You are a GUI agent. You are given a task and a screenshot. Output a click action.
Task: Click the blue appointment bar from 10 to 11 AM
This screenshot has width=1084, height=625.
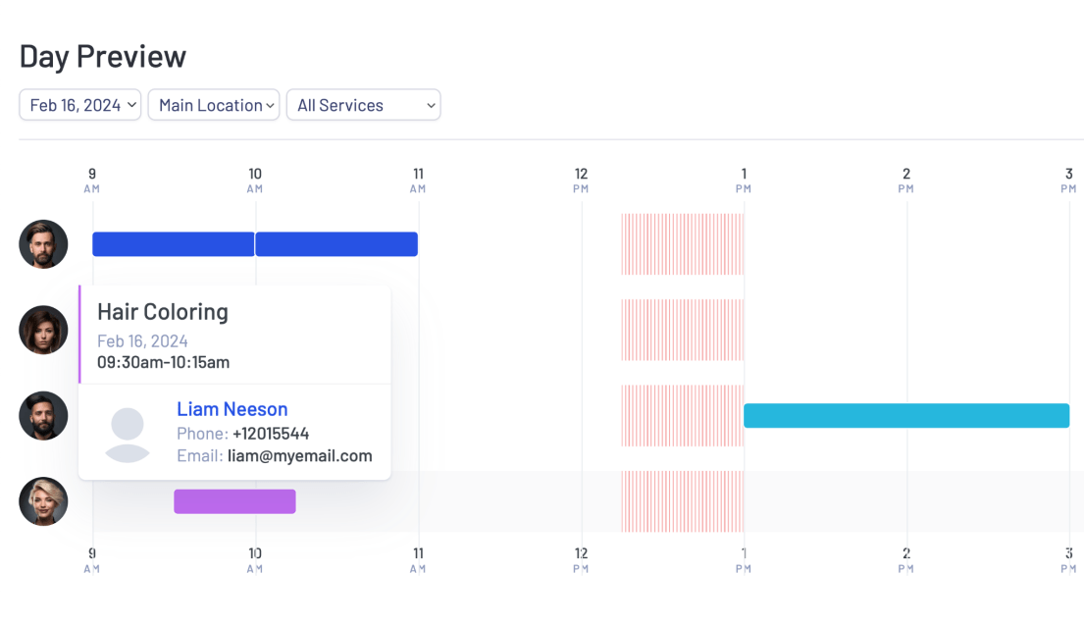(336, 244)
